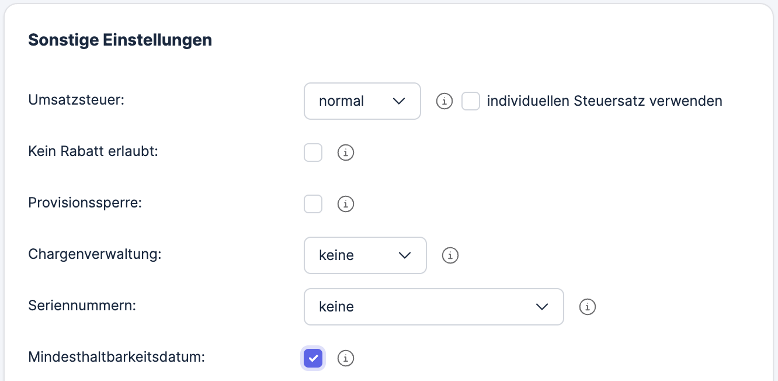Open the Seriennummern dropdown
778x381 pixels.
click(433, 307)
